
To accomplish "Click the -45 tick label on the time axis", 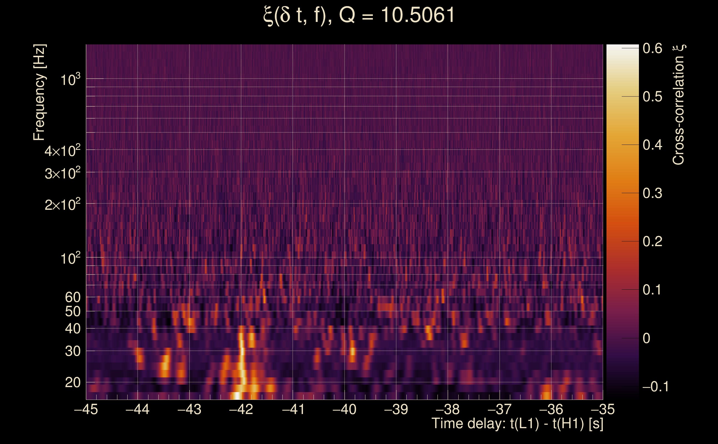I will click(x=86, y=409).
